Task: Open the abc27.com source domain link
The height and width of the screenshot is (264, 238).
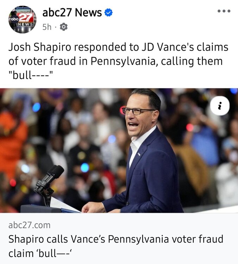Action: [29, 225]
